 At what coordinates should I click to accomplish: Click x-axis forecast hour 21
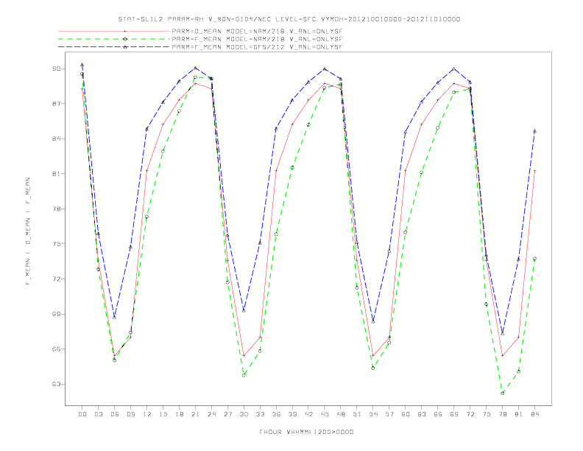click(195, 414)
